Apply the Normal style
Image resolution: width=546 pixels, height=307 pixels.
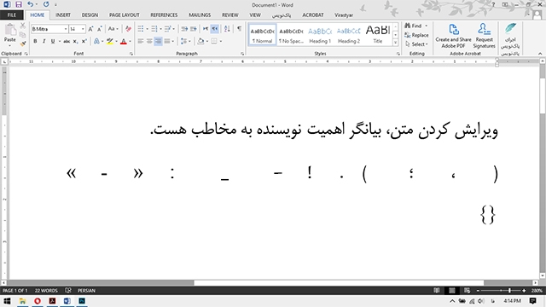pyautogui.click(x=262, y=35)
